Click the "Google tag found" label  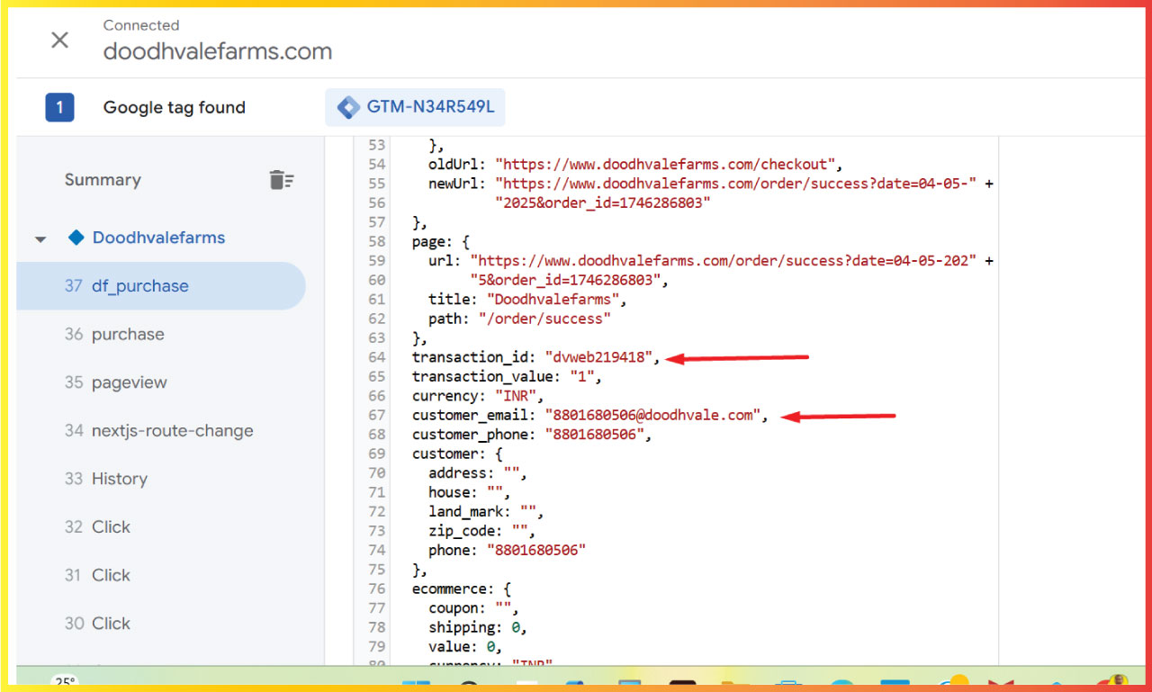pyautogui.click(x=174, y=108)
